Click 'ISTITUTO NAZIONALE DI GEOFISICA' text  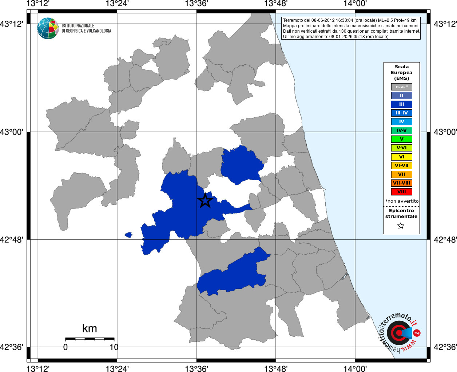[x=86, y=28]
